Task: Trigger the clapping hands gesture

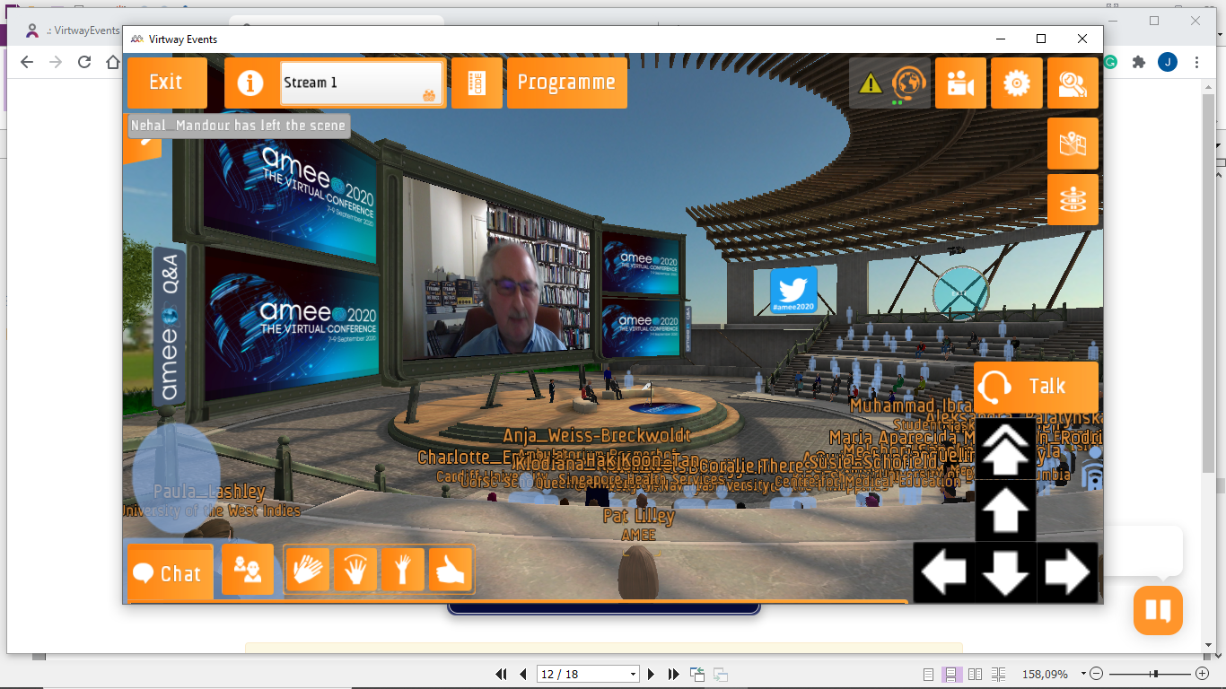Action: (x=308, y=569)
